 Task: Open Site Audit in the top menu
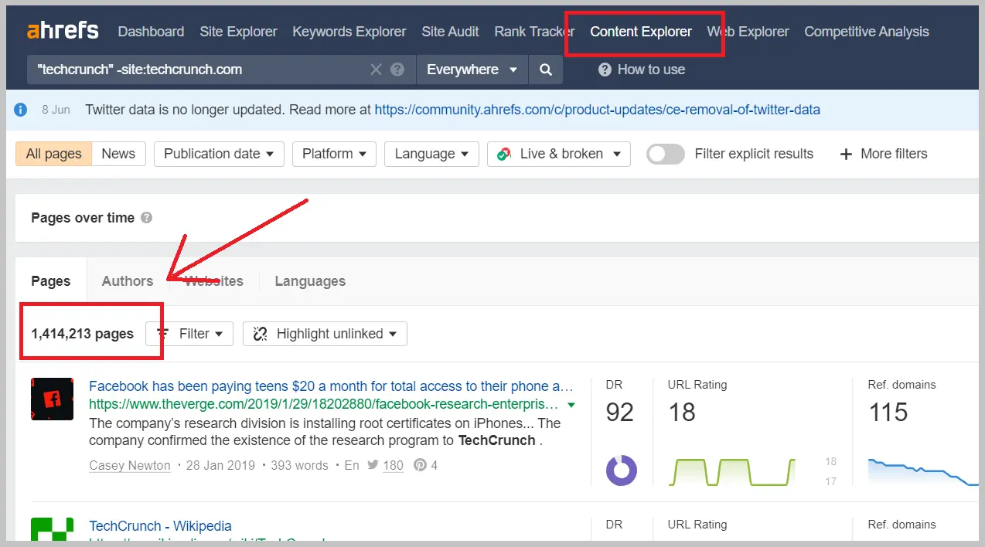coord(450,32)
